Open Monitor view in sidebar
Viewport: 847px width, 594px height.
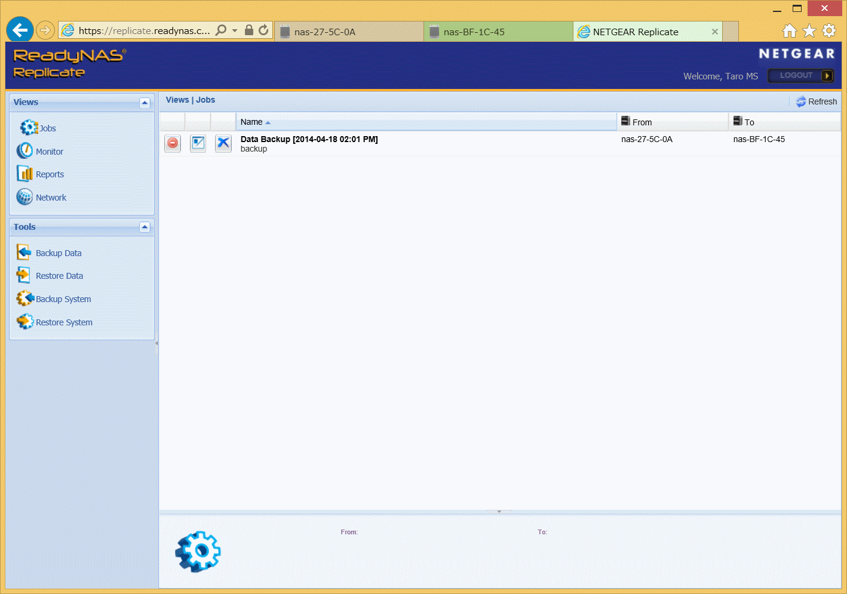[x=49, y=152]
